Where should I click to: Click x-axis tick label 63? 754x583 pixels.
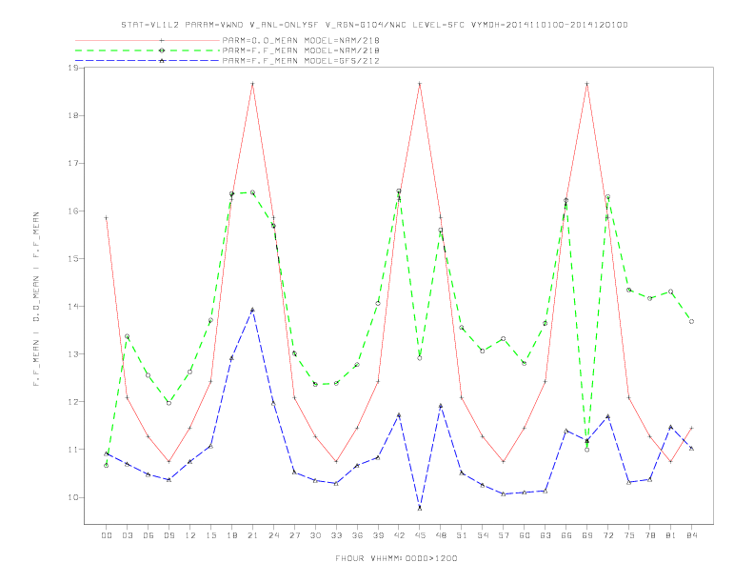point(546,535)
